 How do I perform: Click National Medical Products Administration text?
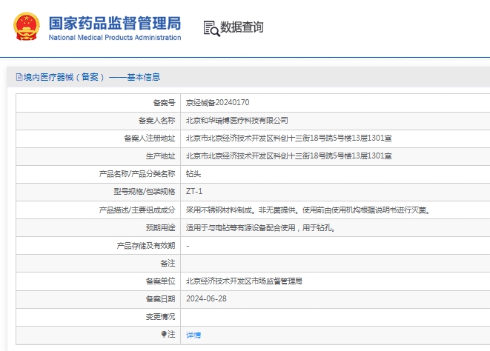pos(115,38)
